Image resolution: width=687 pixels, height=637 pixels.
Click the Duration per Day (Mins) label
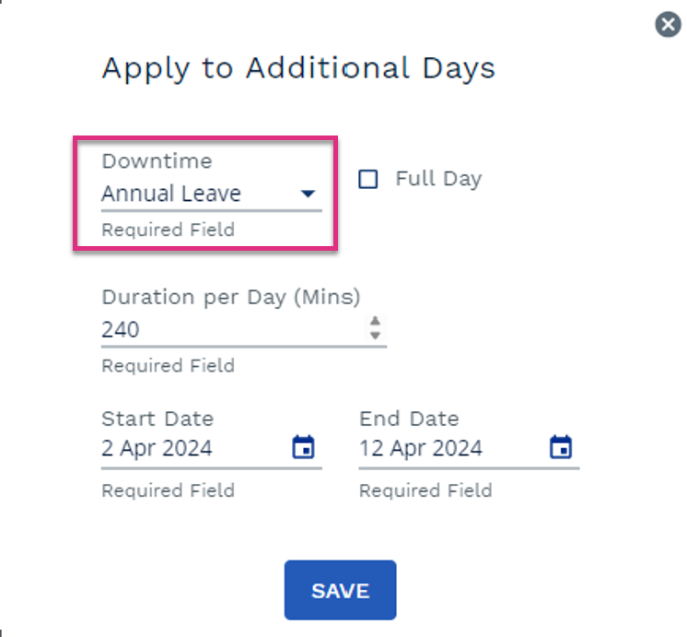(x=231, y=298)
